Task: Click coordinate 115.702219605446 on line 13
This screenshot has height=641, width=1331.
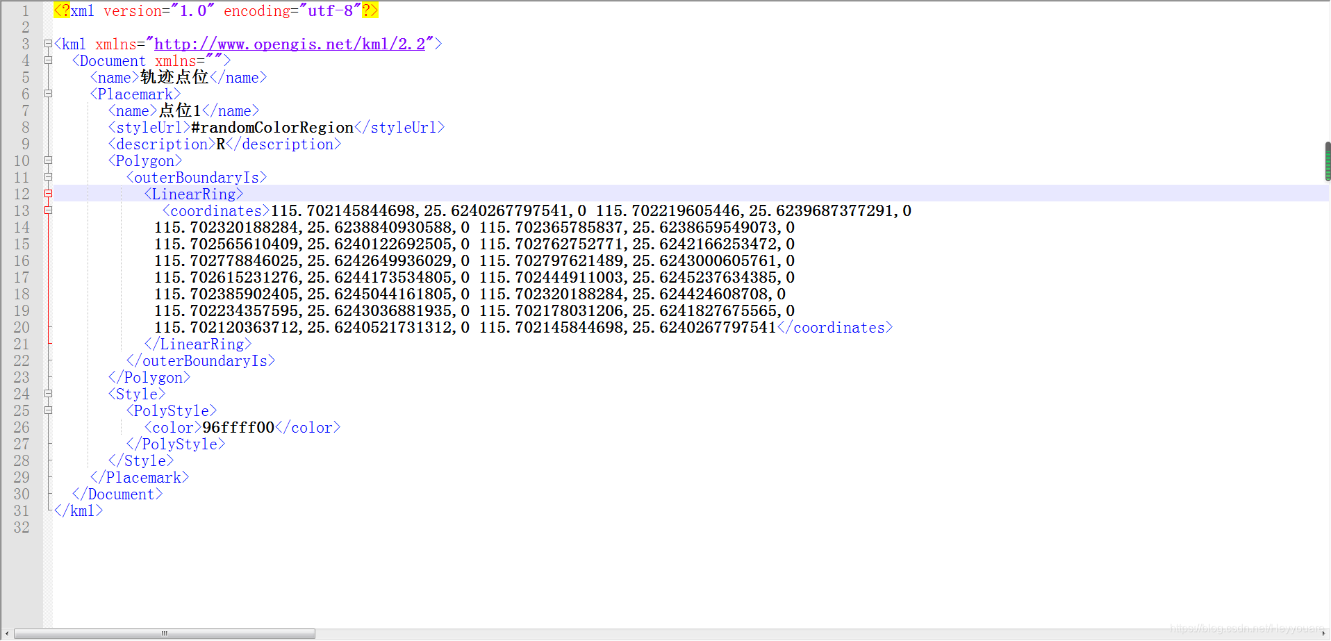Action: coord(668,211)
